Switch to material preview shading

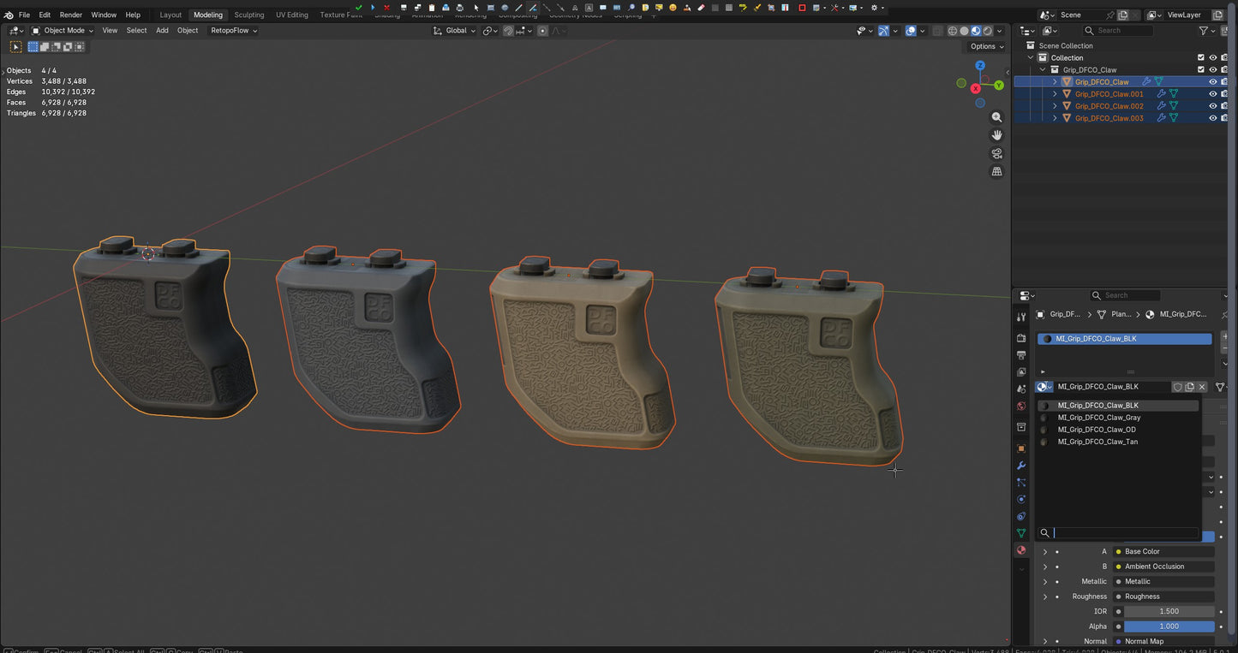click(976, 31)
